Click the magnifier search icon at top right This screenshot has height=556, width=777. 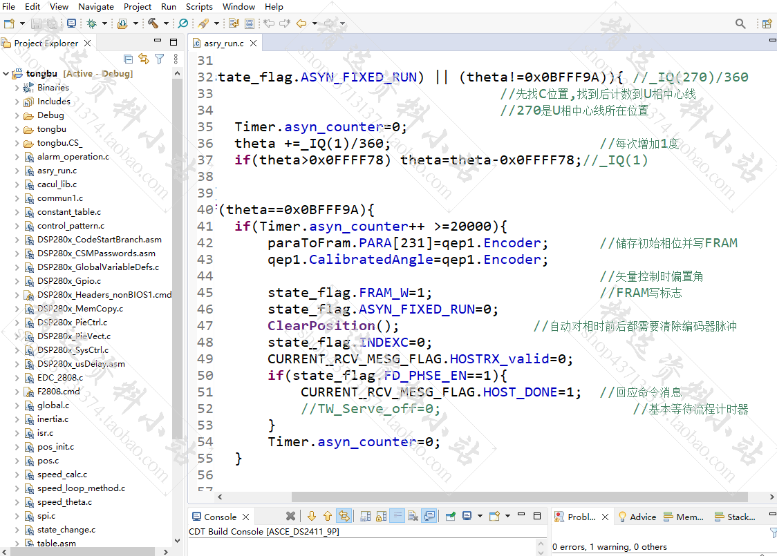point(740,23)
